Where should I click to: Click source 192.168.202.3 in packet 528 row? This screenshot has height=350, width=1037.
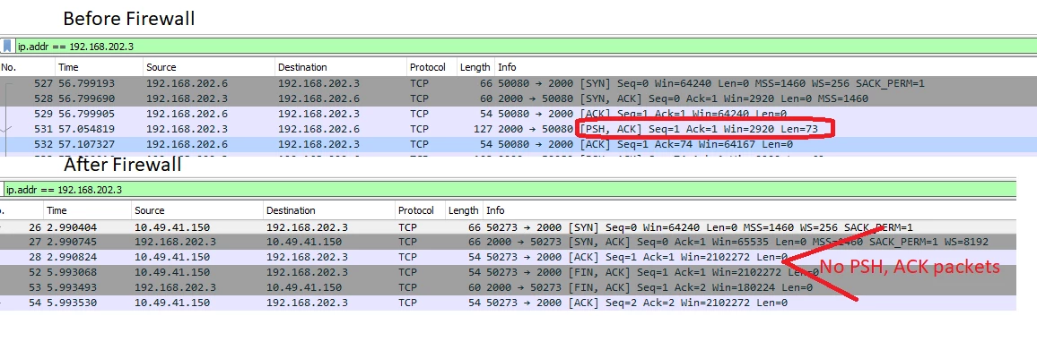187,98
